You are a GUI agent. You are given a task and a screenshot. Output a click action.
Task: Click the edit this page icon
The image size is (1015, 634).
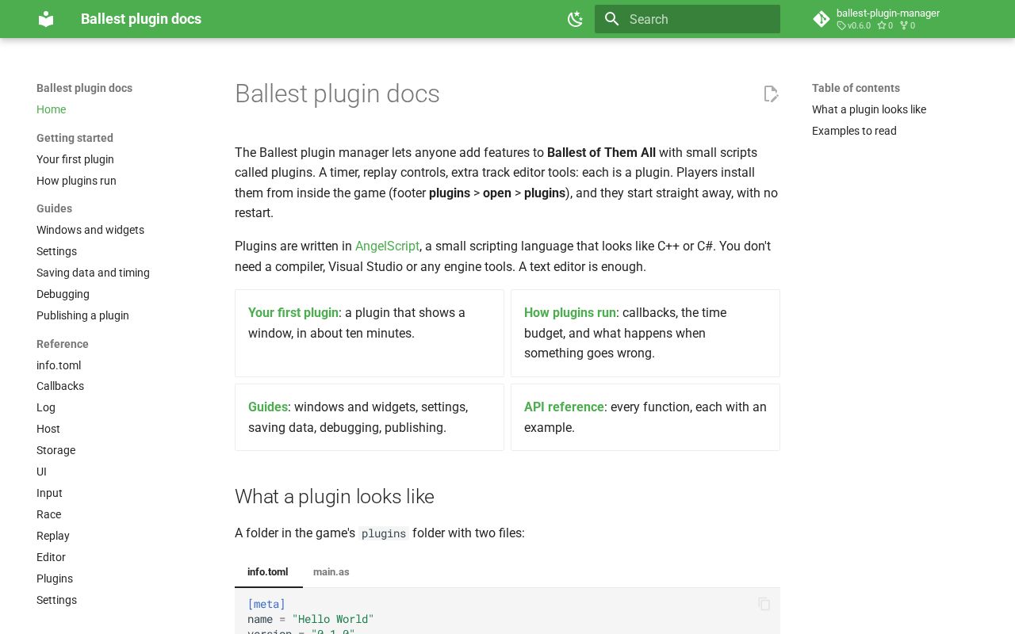point(771,94)
